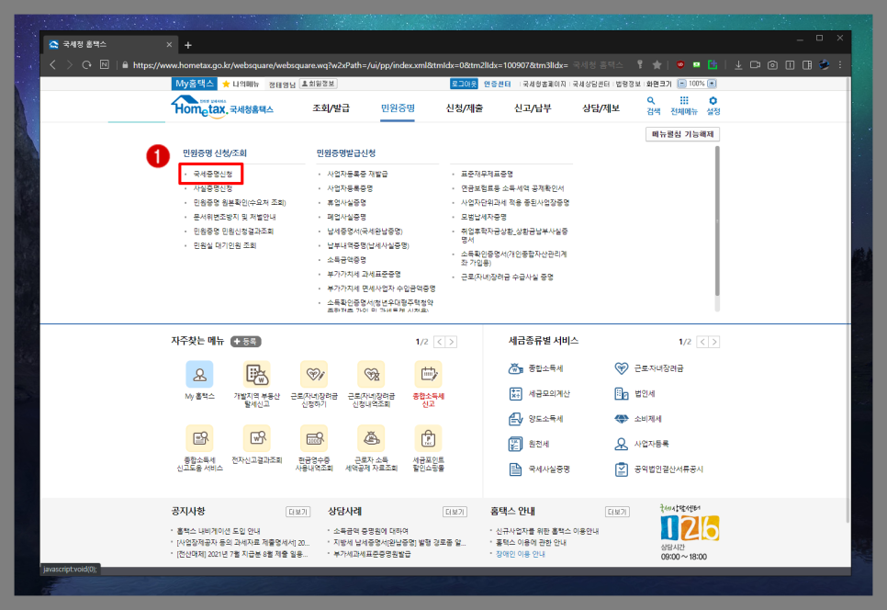Go to previous page of 자주찾는 메뉴
Screen dimensions: 887x610
(x=440, y=342)
